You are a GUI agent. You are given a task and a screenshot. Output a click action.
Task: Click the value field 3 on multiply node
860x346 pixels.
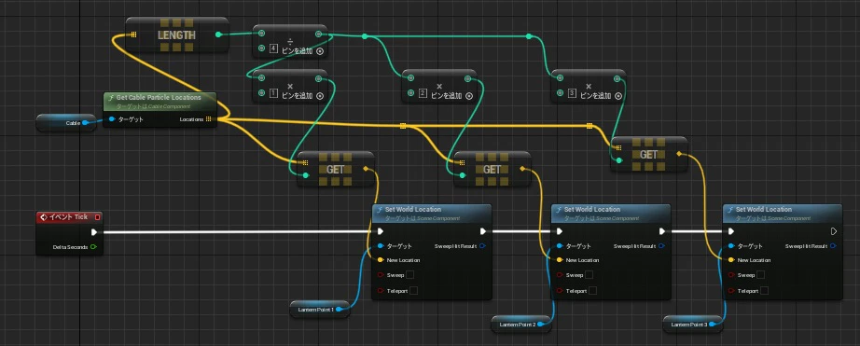572,93
